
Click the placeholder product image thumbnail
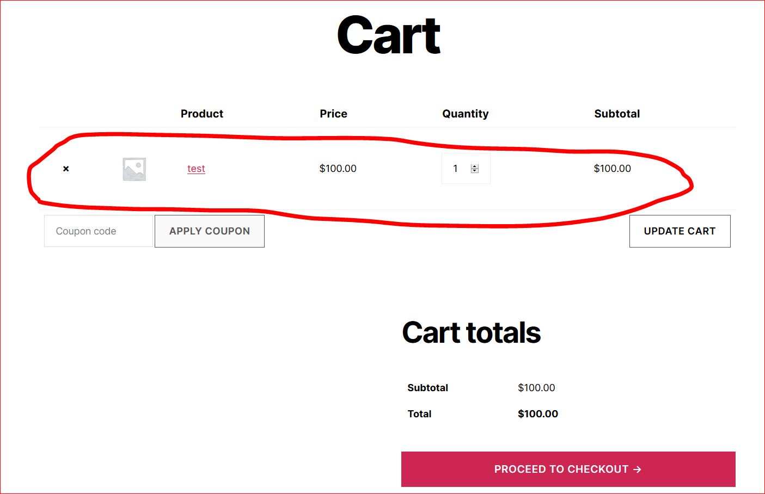[x=134, y=169]
